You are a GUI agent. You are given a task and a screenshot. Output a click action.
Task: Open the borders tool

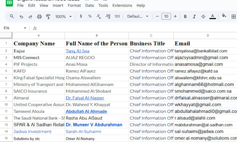pos(234,16)
